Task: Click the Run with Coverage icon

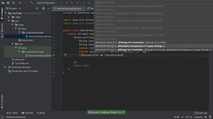Action: pyautogui.click(x=72, y=3)
